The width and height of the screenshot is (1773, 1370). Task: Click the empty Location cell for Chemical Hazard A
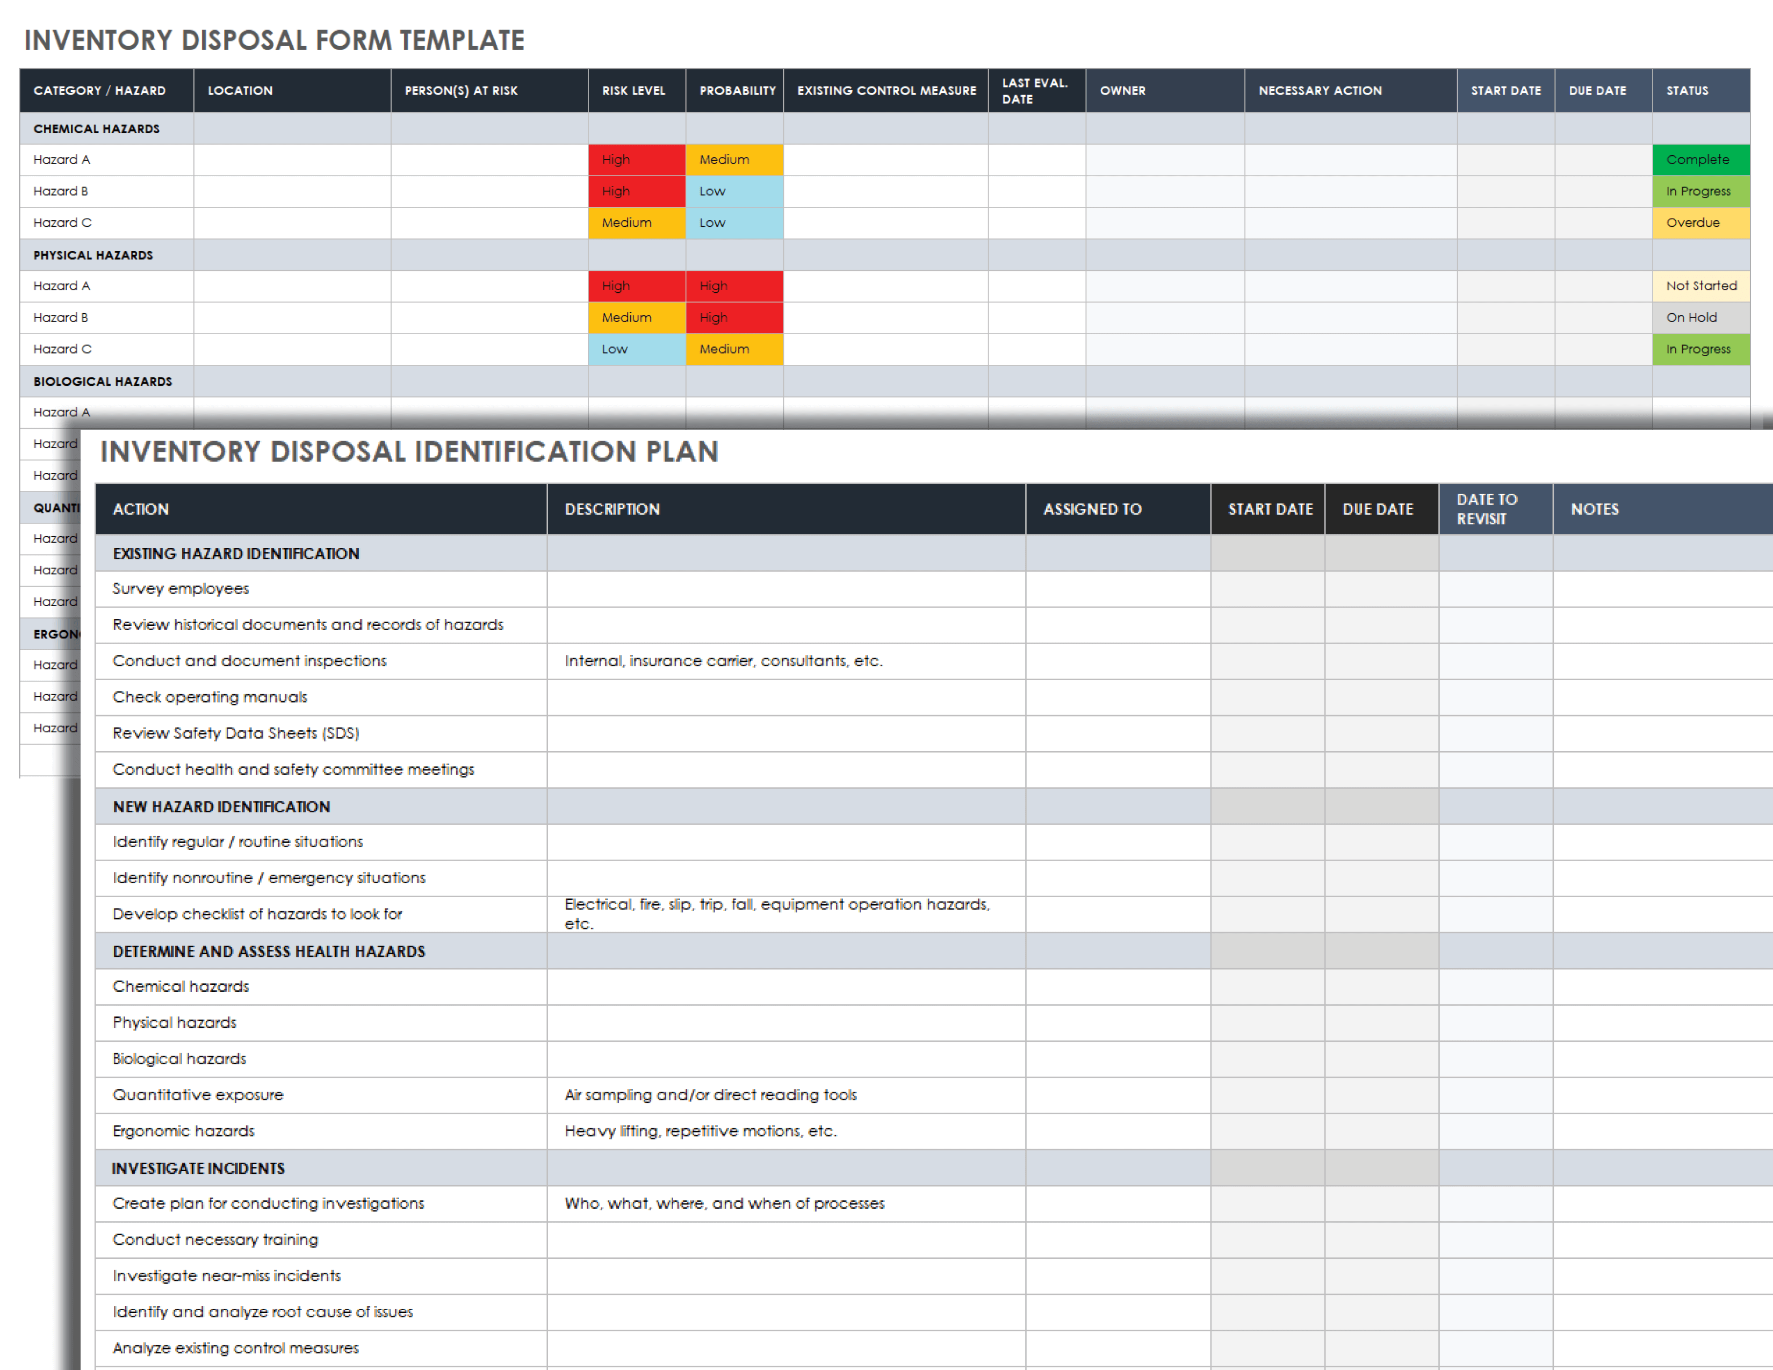[x=291, y=160]
